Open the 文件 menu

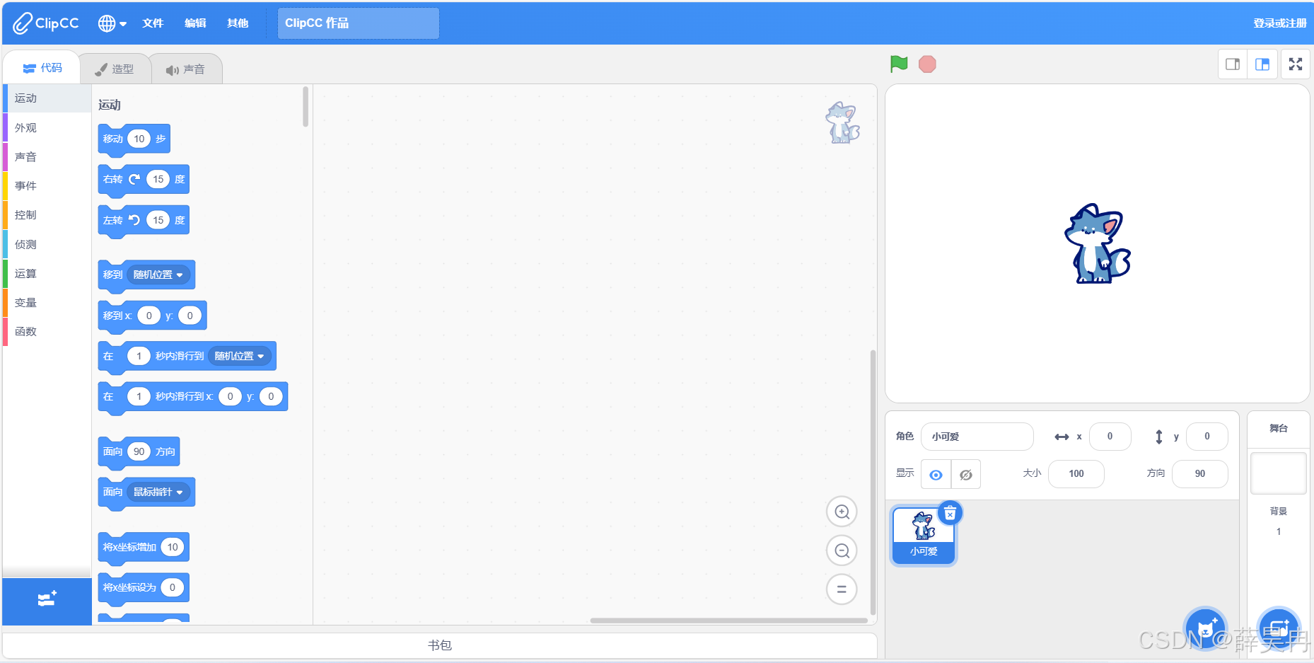coord(153,23)
